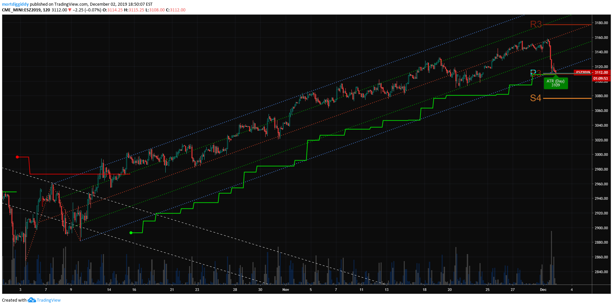The image size is (613, 306).
Task: Click the high value H:3115.25
Action: (134, 10)
